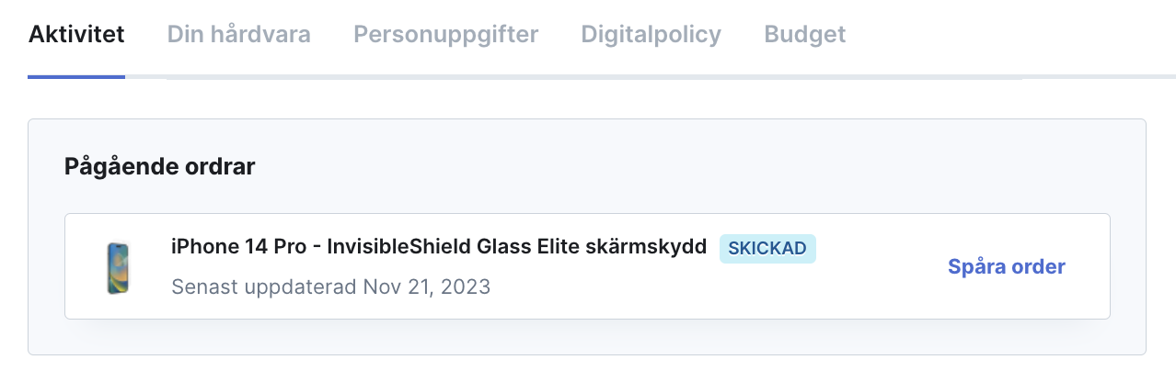This screenshot has width=1176, height=382.
Task: Click the Pågående ordrar heading
Action: 160,166
